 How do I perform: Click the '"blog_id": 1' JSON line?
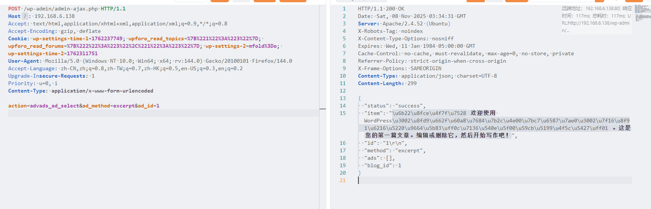(x=382, y=165)
